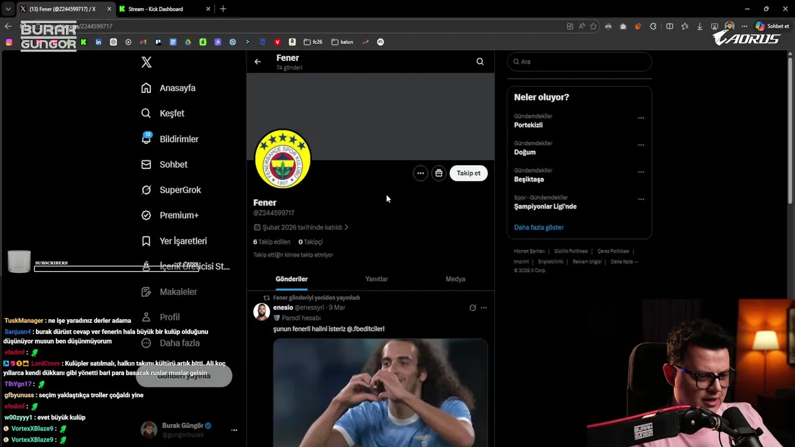The height and width of the screenshot is (447, 795).
Task: Open options for Şampiyonlar Ligi'nde trend
Action: pos(641,199)
